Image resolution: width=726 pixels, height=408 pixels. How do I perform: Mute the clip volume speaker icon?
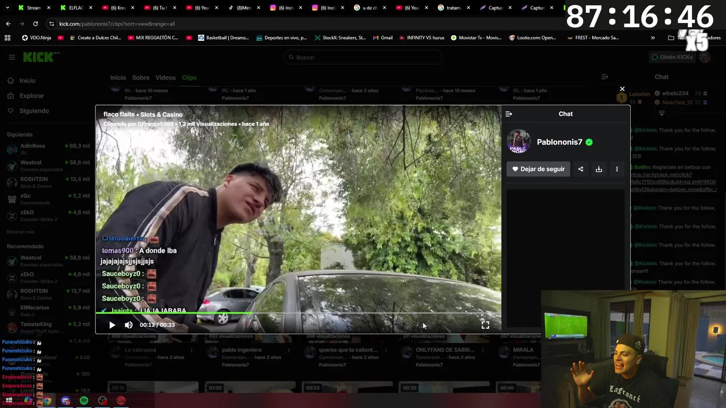click(129, 325)
